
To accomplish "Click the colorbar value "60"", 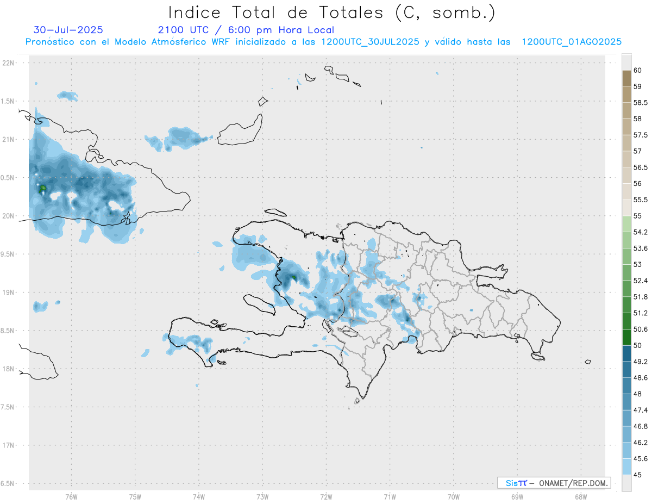I will pos(637,70).
